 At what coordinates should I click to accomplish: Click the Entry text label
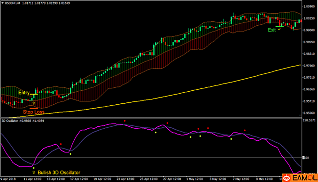coord(24,93)
